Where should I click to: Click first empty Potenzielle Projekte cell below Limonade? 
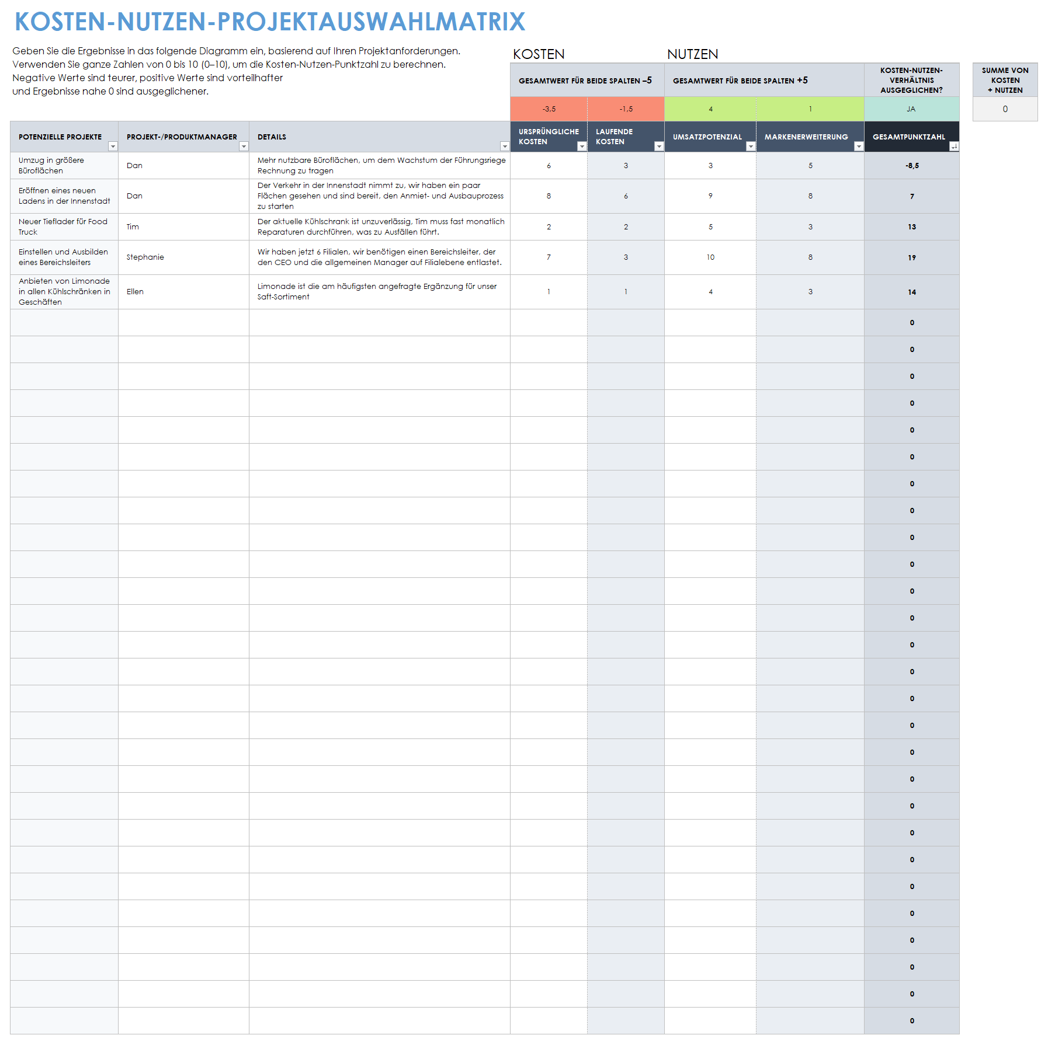coord(64,323)
